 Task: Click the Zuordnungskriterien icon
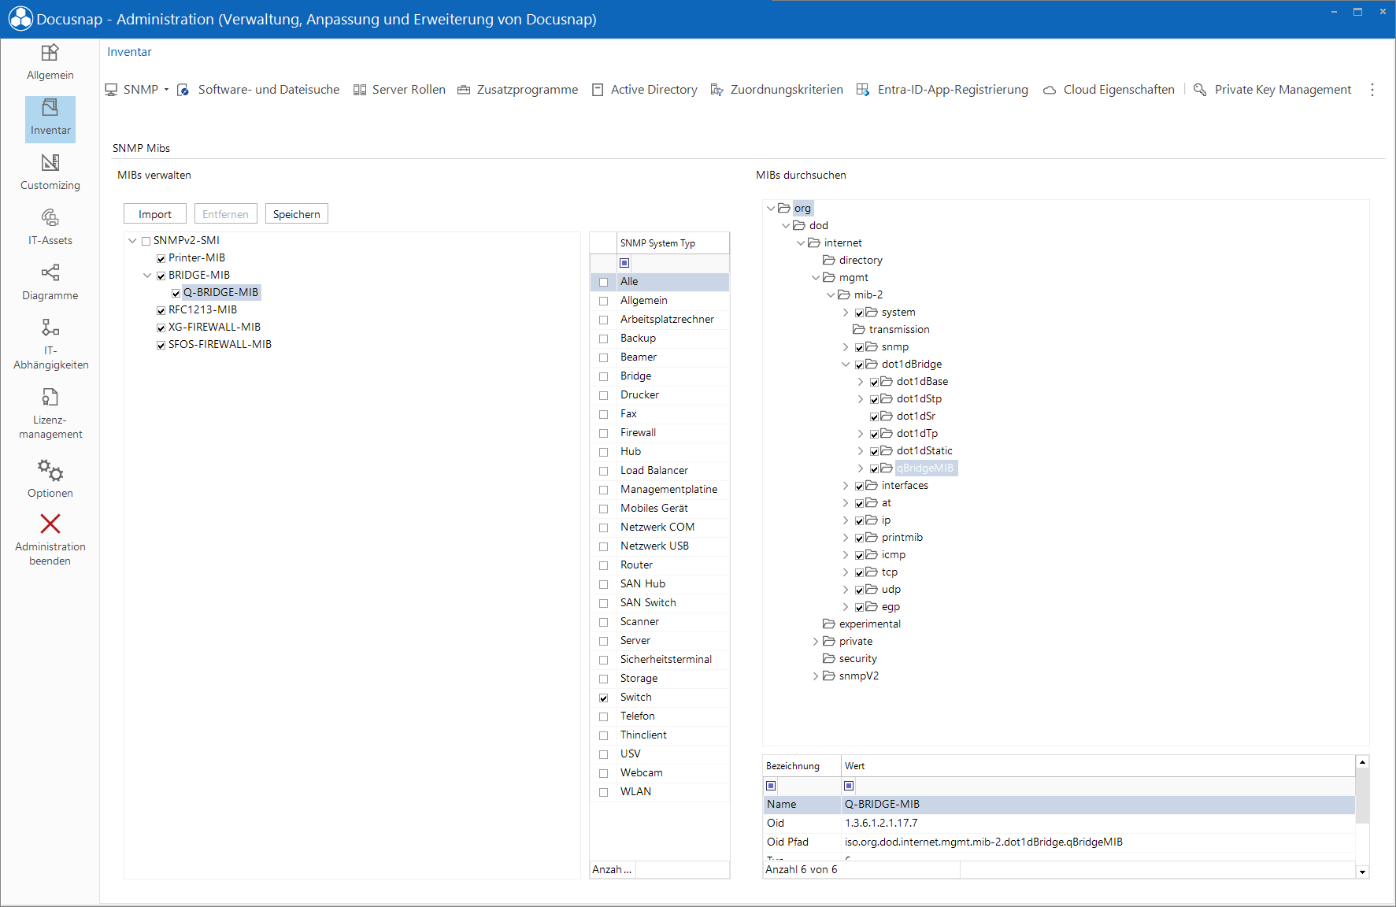click(x=717, y=90)
